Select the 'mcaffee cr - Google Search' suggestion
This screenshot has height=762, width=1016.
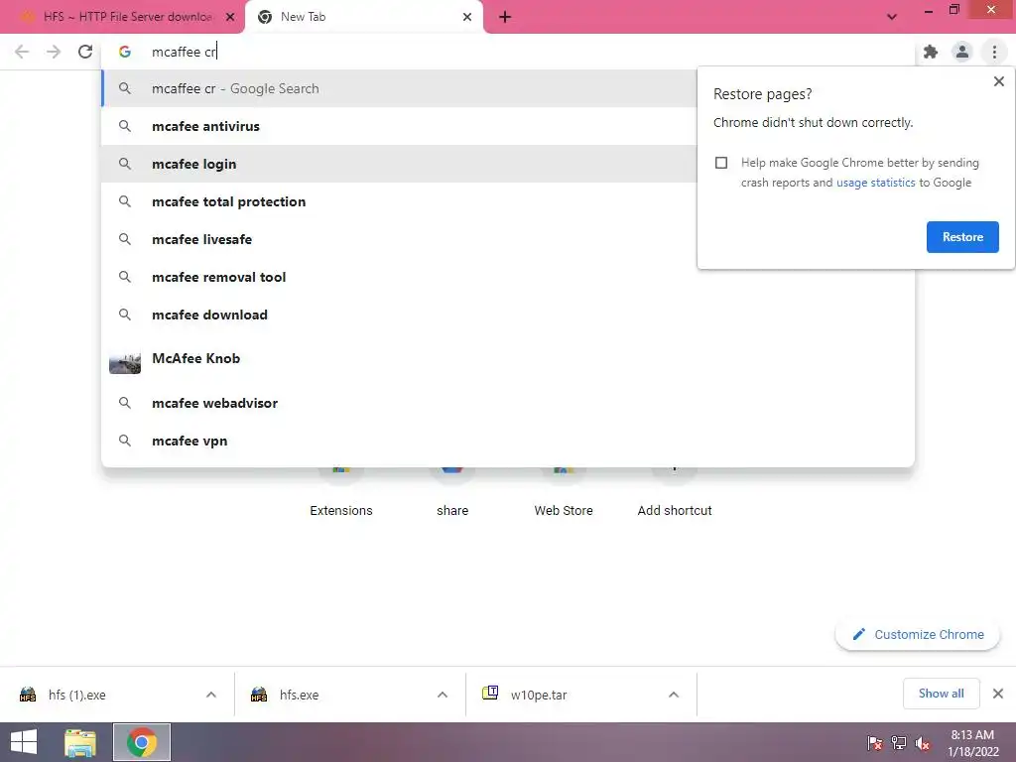[399, 88]
